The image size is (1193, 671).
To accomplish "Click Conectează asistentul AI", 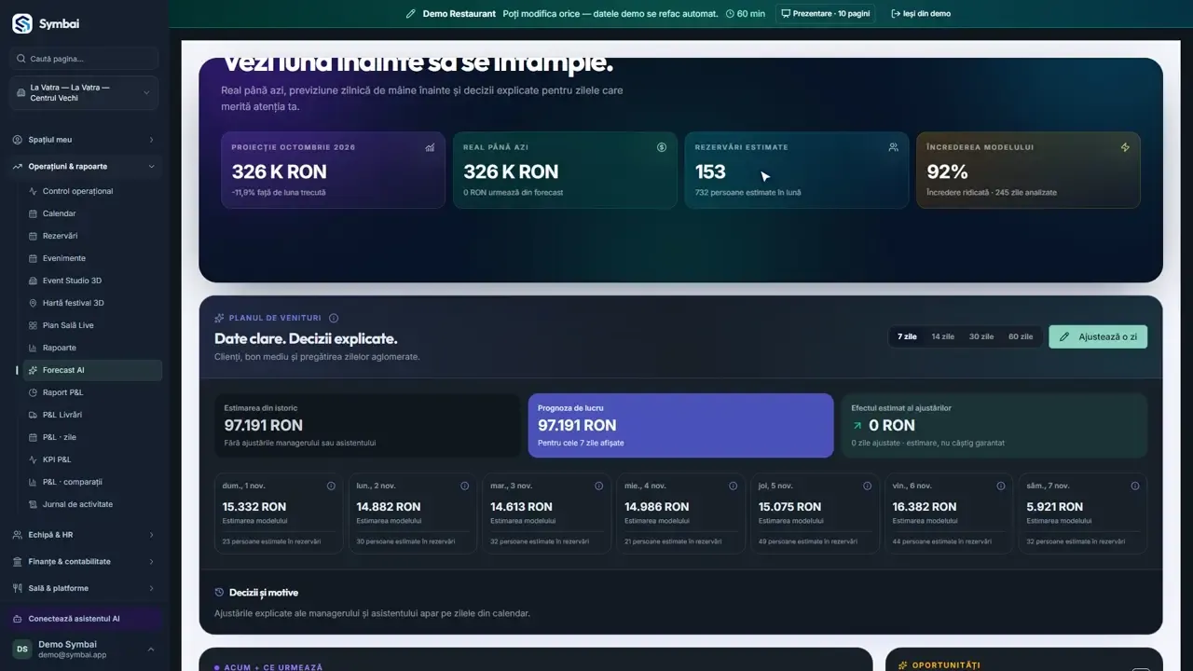I will (86, 619).
